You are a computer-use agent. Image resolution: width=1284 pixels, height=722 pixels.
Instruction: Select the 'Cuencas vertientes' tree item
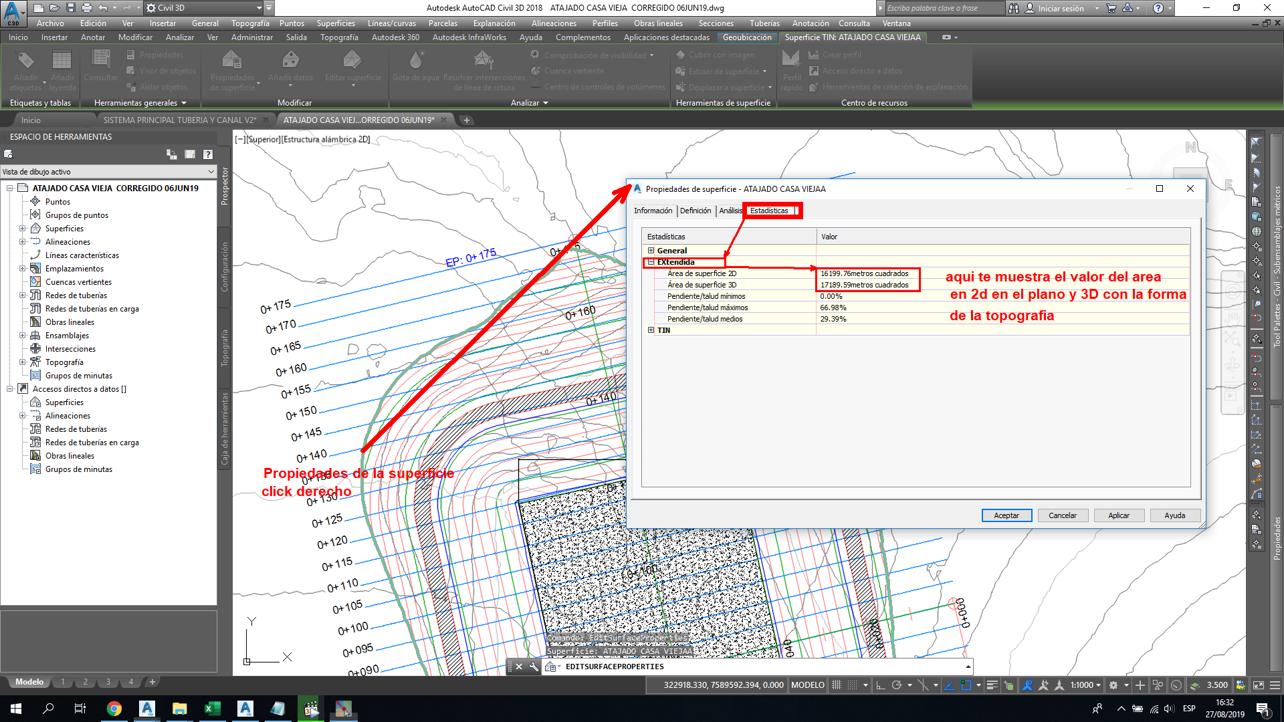click(x=78, y=282)
